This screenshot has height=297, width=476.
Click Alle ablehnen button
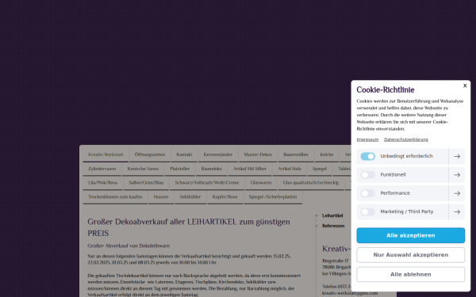(x=410, y=274)
